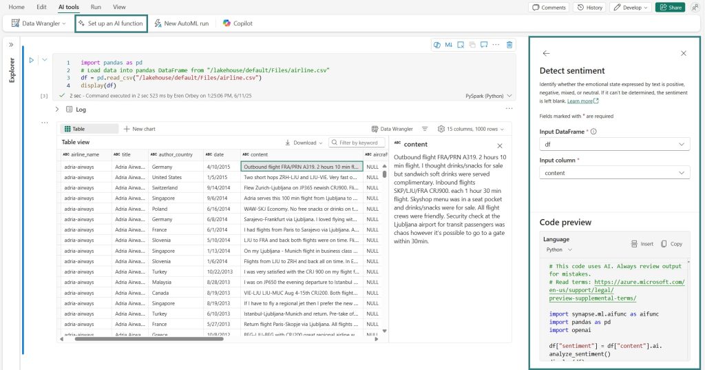Click the date column header
This screenshot has width=705, height=370.
click(222, 154)
